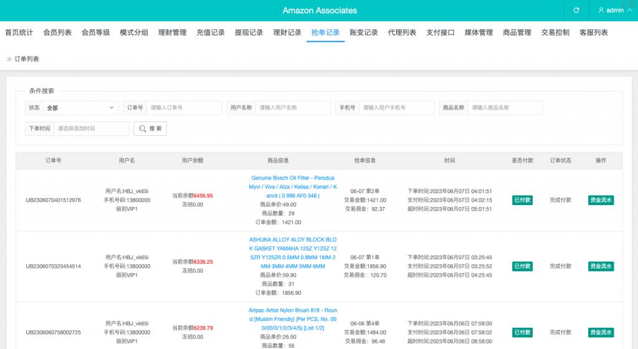The width and height of the screenshot is (638, 349).
Task: Open the 交易控制 menu
Action: [555, 32]
